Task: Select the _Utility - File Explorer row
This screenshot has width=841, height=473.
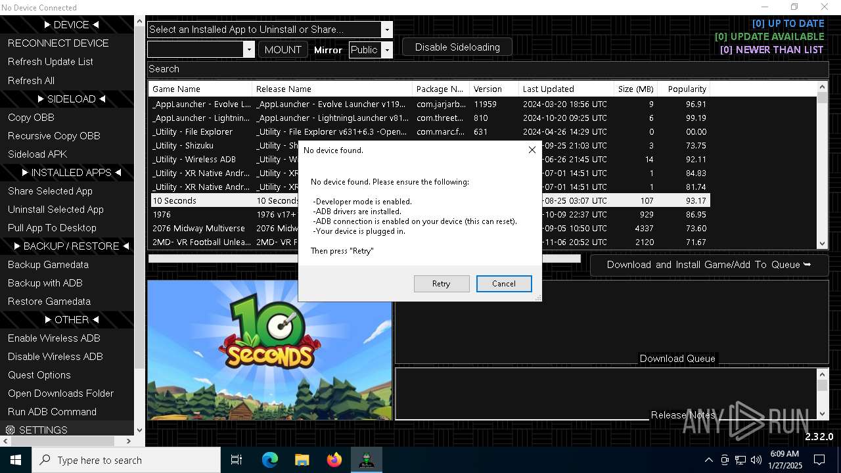Action: (x=430, y=131)
